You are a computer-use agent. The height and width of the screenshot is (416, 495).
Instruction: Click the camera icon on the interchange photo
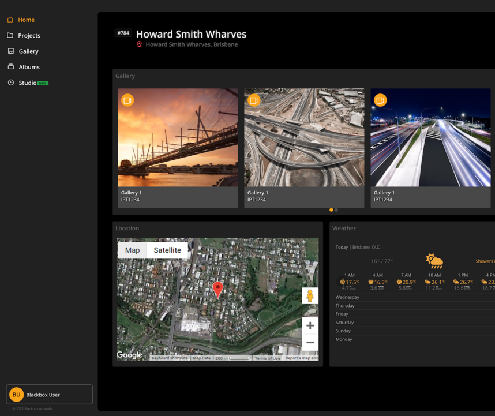tap(254, 100)
